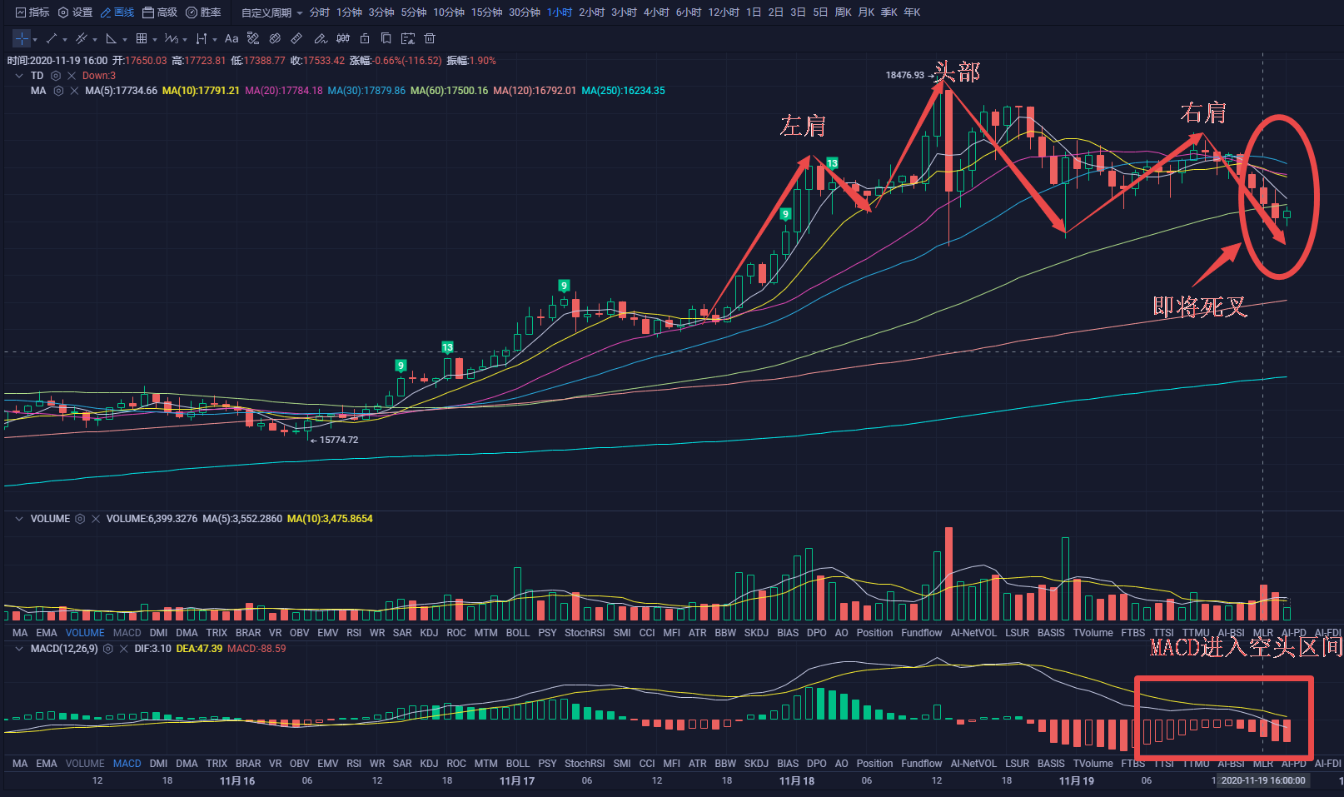Switch to the 4小时 timeframe
This screenshot has height=797, width=1344.
tap(656, 12)
